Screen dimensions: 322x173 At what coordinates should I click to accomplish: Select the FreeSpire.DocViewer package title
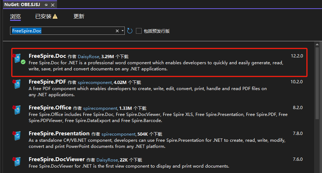(x=57, y=160)
